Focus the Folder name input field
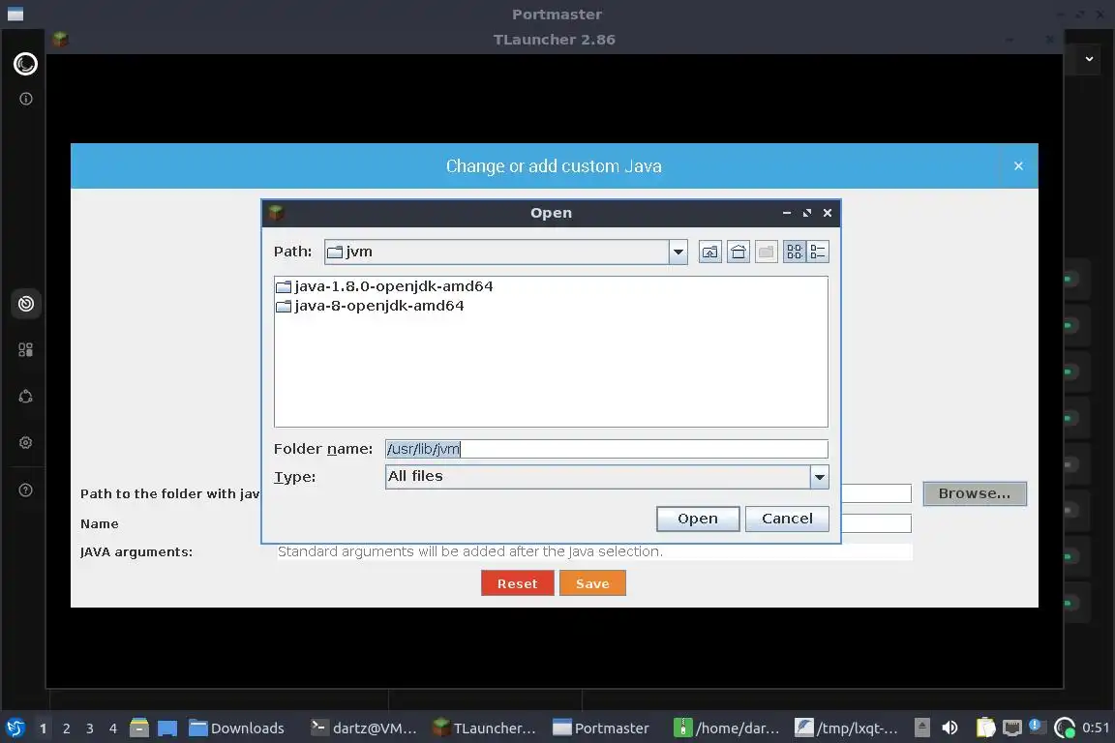The image size is (1115, 743). (607, 449)
